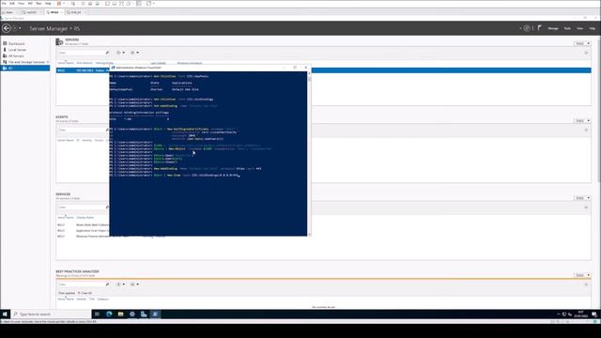
Task: Show hidden system tray icons chevron
Action: click(559, 315)
